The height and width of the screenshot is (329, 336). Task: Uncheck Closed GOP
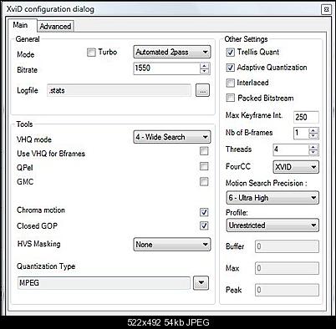(204, 225)
